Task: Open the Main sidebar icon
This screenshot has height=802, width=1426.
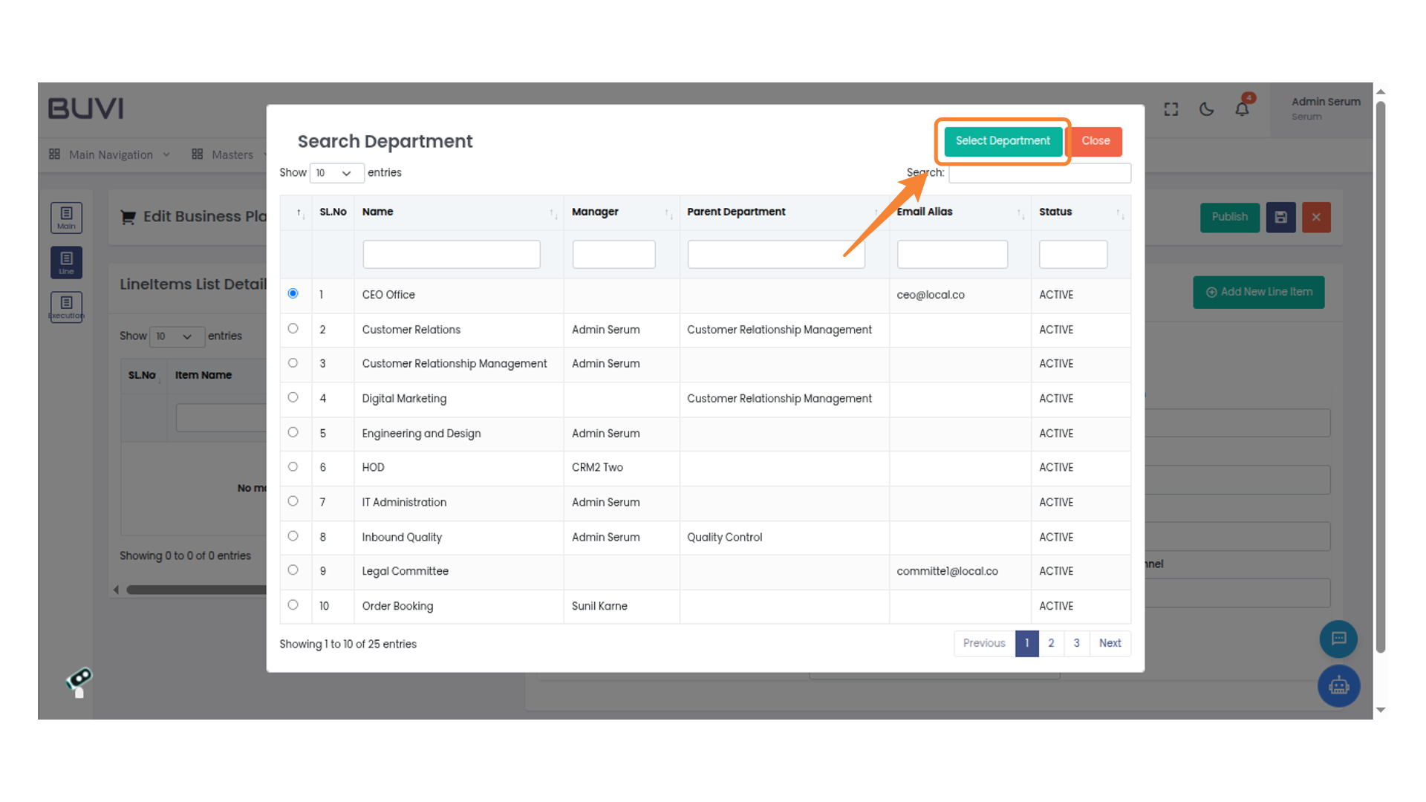Action: click(x=66, y=218)
